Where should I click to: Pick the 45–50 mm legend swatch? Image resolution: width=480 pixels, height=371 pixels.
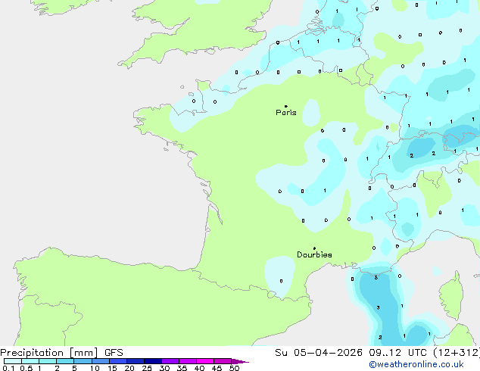click(x=223, y=361)
